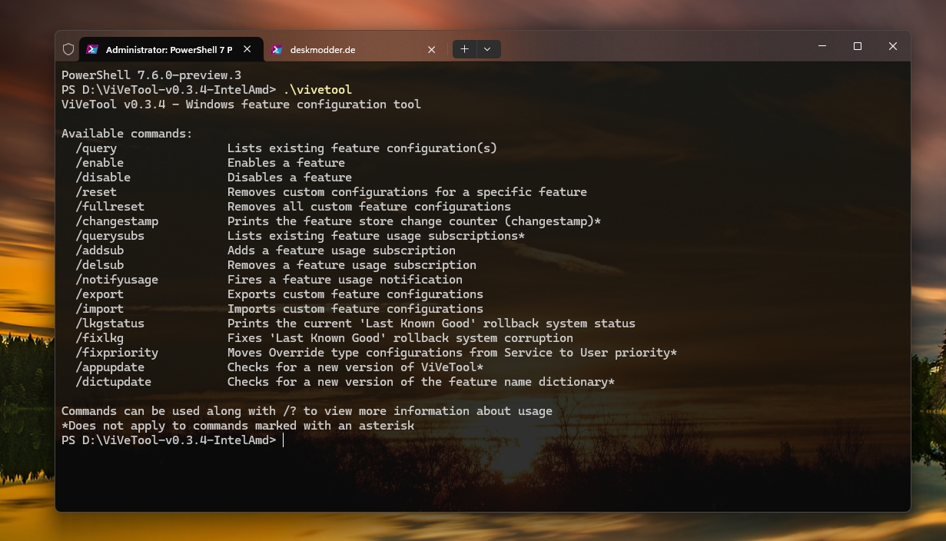Click the shield icon in the title bar
This screenshot has height=541, width=946.
(68, 49)
